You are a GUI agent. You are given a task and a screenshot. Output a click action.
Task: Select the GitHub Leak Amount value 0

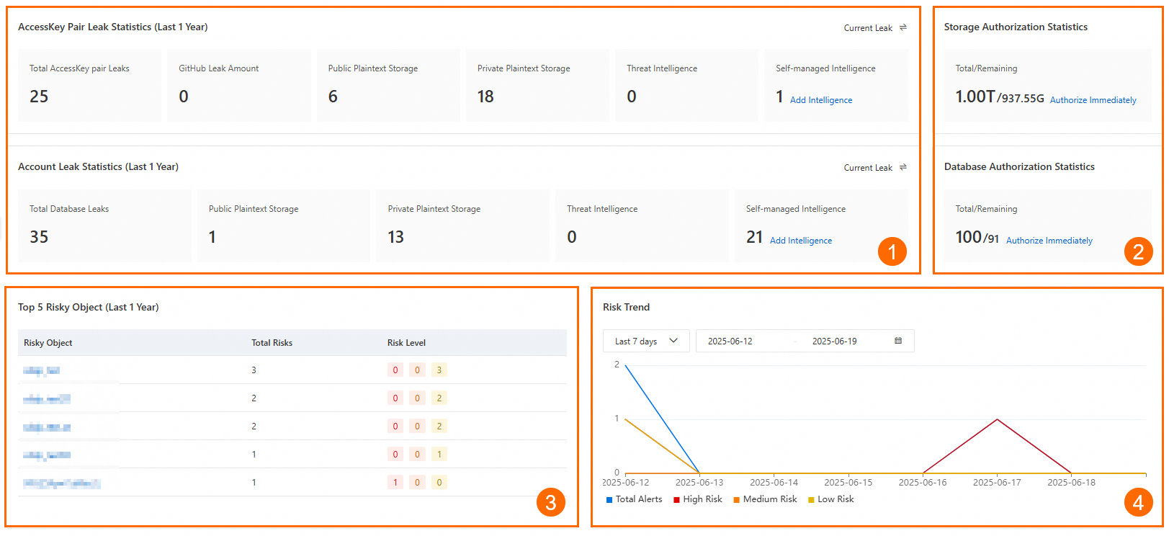(184, 97)
